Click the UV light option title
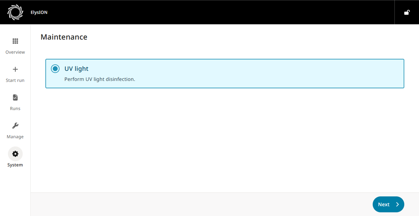The image size is (419, 216). click(77, 69)
